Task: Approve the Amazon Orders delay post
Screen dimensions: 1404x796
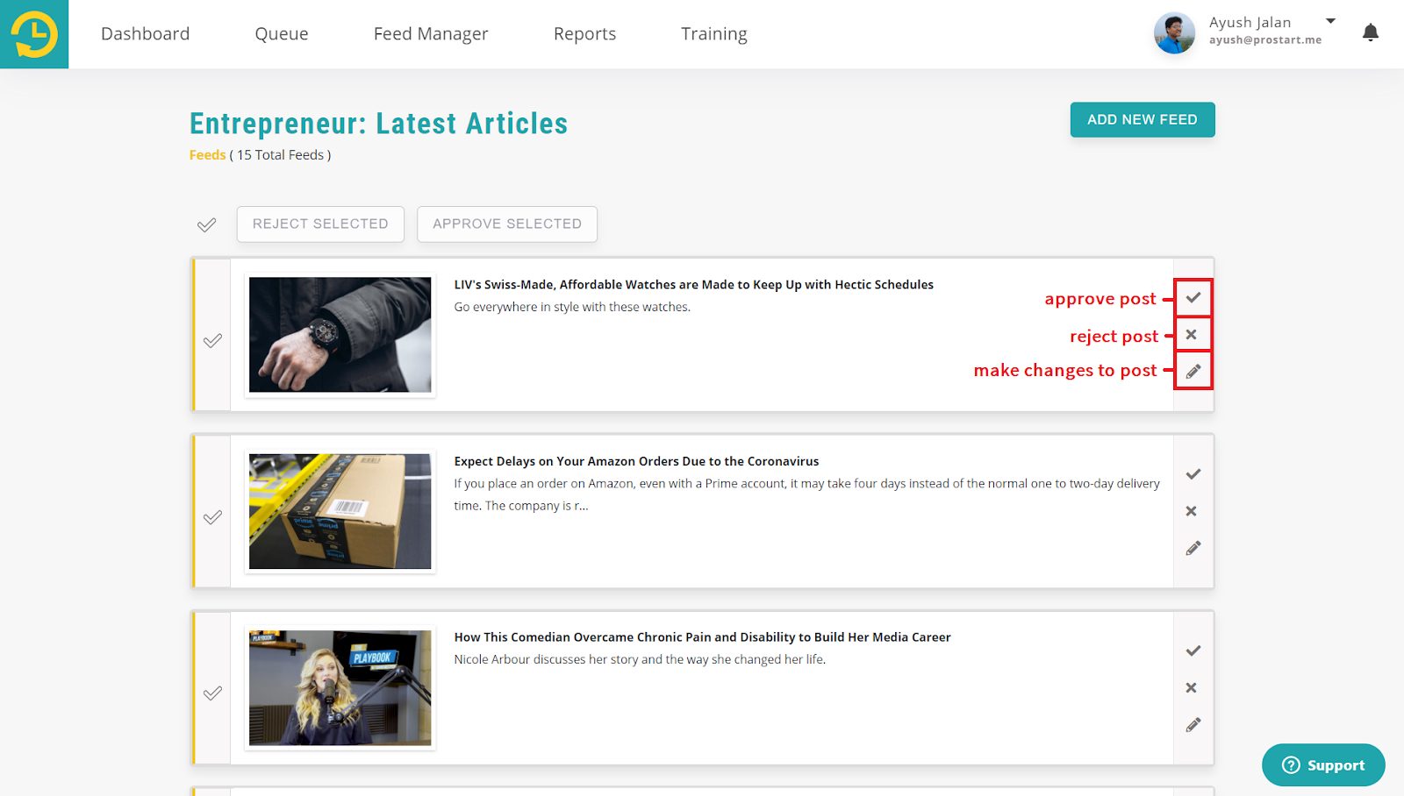Action: (1193, 474)
